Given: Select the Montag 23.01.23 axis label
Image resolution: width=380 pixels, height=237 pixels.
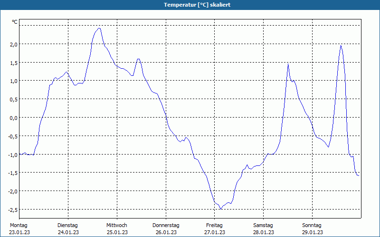Looking at the screenshot, I should point(19,229).
